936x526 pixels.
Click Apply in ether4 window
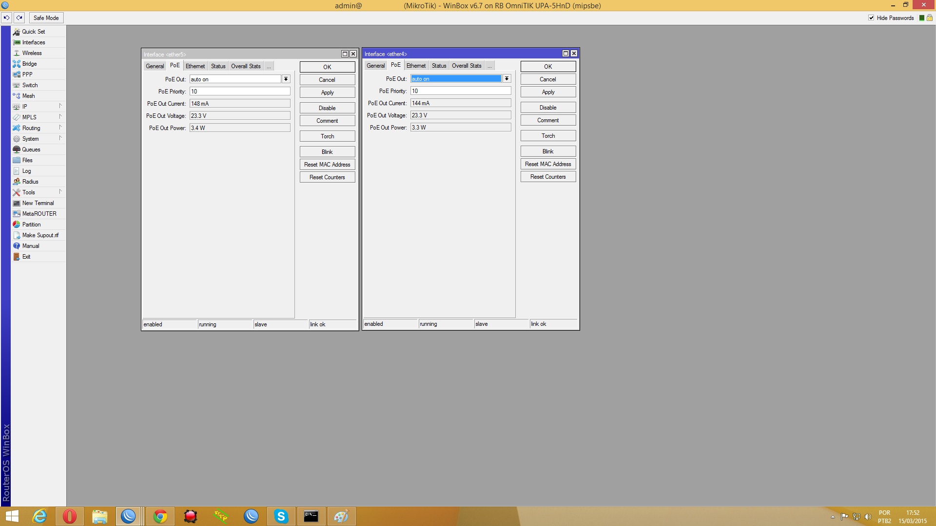click(x=547, y=92)
